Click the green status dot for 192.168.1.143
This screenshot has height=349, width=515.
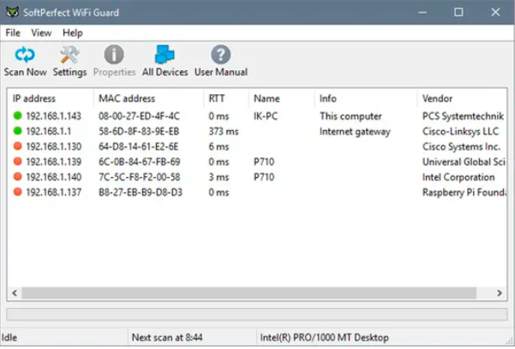click(x=17, y=115)
